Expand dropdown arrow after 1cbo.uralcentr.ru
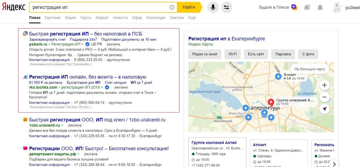362x167 pixels. click(62, 125)
